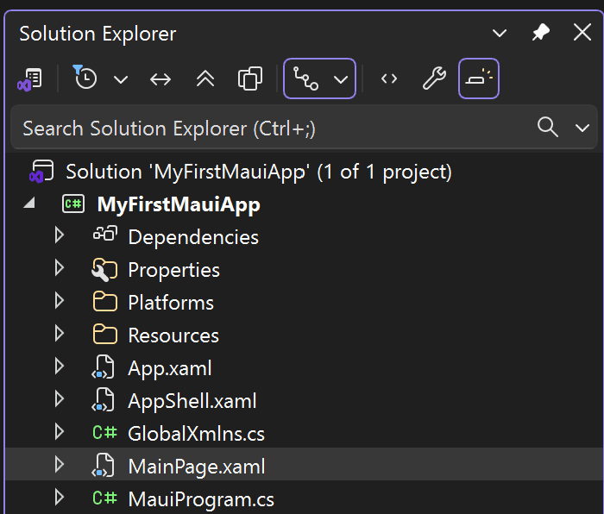Collapse All tree nodes with double chevron
This screenshot has width=604, height=514.
pyautogui.click(x=205, y=78)
